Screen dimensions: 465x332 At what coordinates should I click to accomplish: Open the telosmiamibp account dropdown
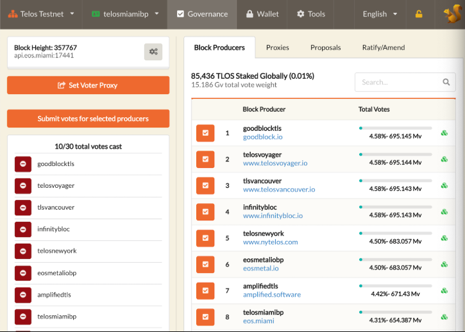pyautogui.click(x=124, y=14)
